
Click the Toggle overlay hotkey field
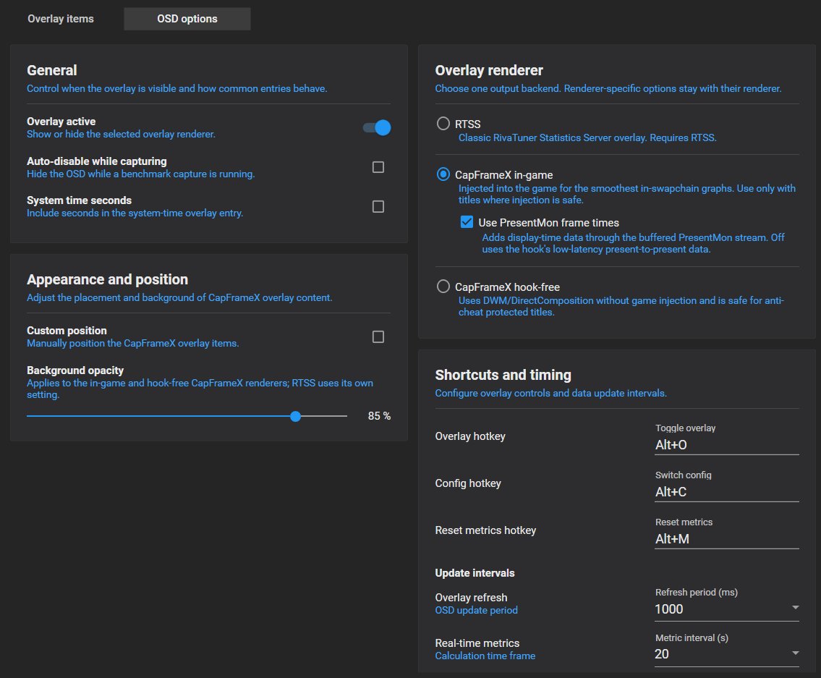pyautogui.click(x=727, y=445)
